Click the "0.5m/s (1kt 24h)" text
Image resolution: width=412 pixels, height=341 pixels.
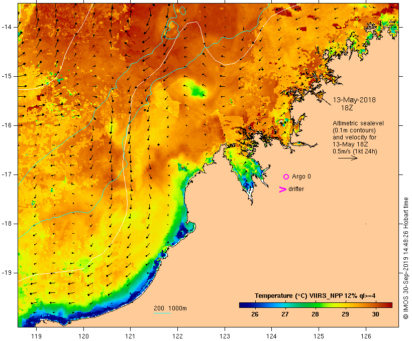click(x=355, y=151)
